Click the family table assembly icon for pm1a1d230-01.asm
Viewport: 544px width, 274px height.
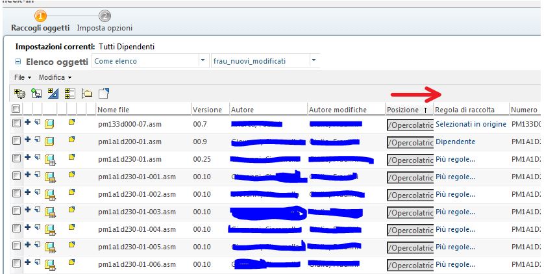[50, 160]
